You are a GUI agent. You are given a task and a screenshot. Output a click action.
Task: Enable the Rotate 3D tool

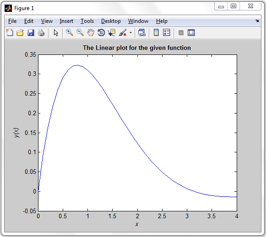coord(101,32)
